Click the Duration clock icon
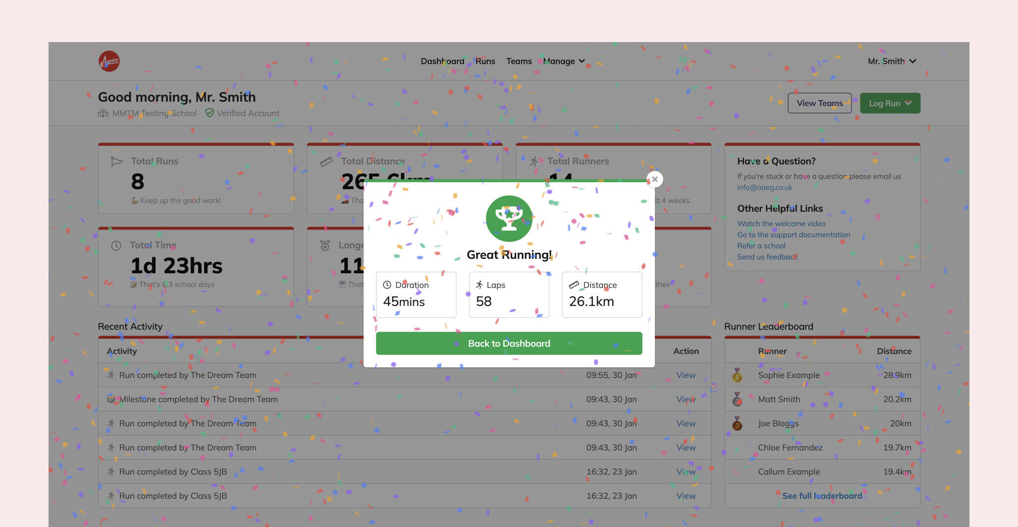 [387, 285]
